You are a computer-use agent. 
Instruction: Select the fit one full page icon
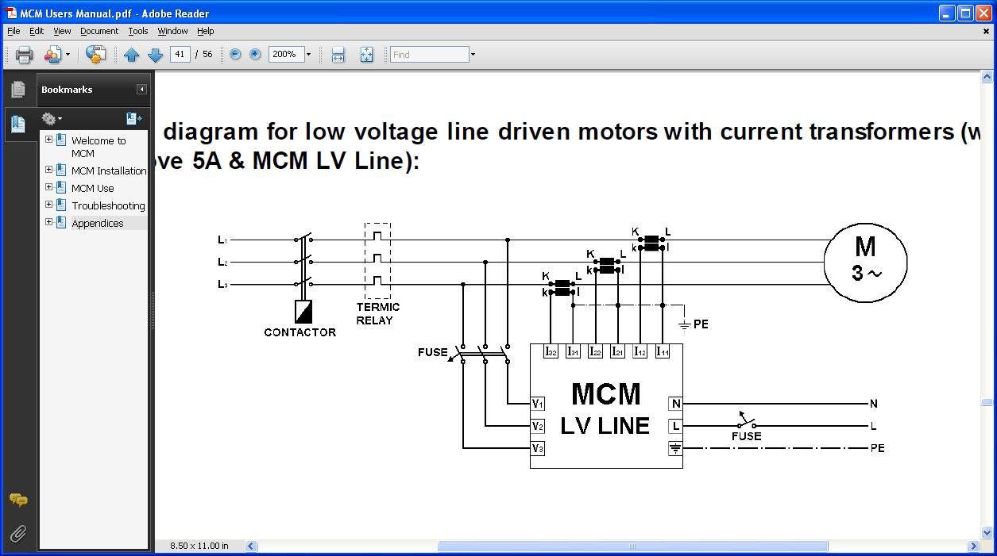click(x=366, y=55)
